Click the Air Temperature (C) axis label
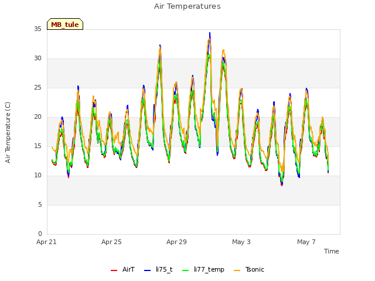 [8, 133]
